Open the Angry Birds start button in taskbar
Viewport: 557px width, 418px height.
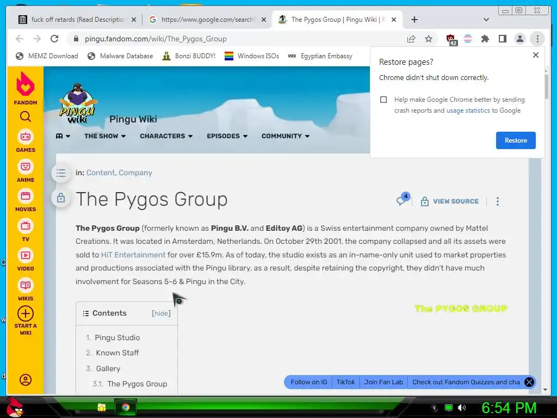[15, 407]
